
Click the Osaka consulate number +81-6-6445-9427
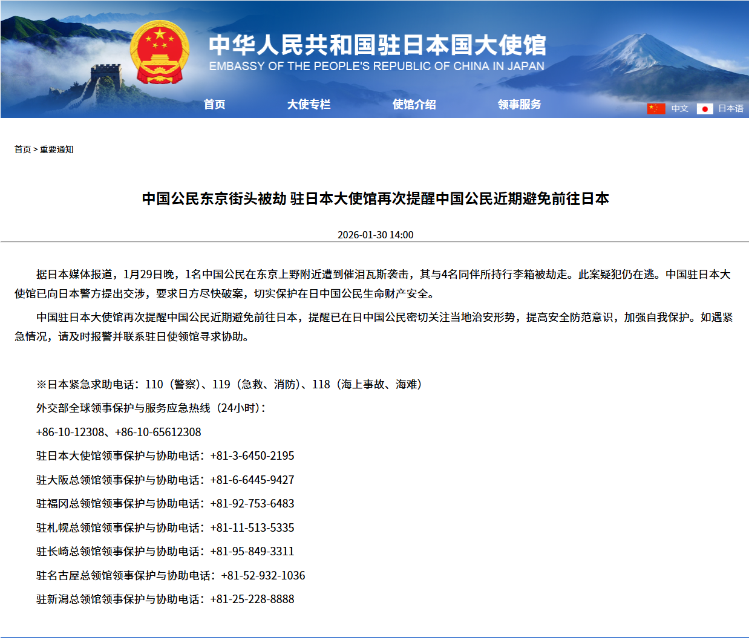tap(252, 480)
